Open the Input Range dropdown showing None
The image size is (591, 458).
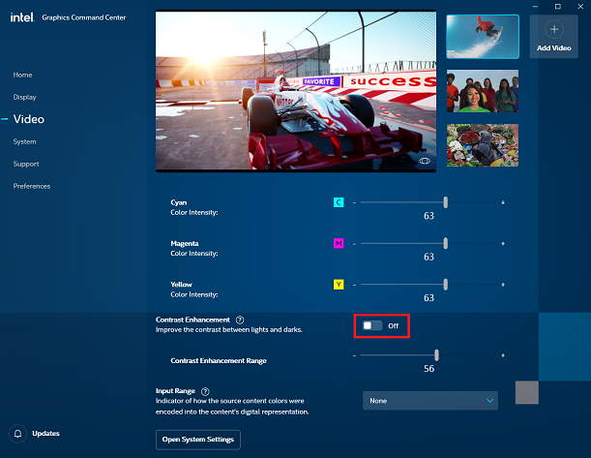[430, 401]
